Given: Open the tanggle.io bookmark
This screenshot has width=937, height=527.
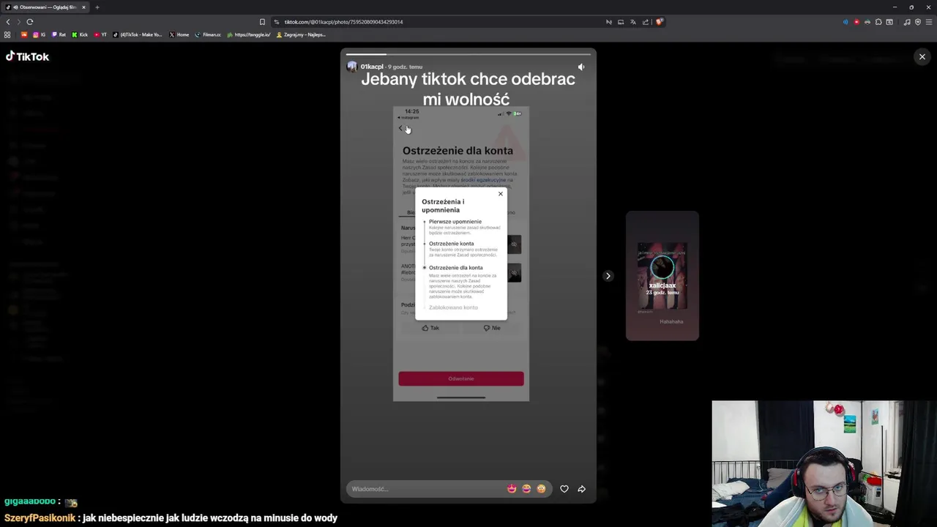Looking at the screenshot, I should (249, 34).
